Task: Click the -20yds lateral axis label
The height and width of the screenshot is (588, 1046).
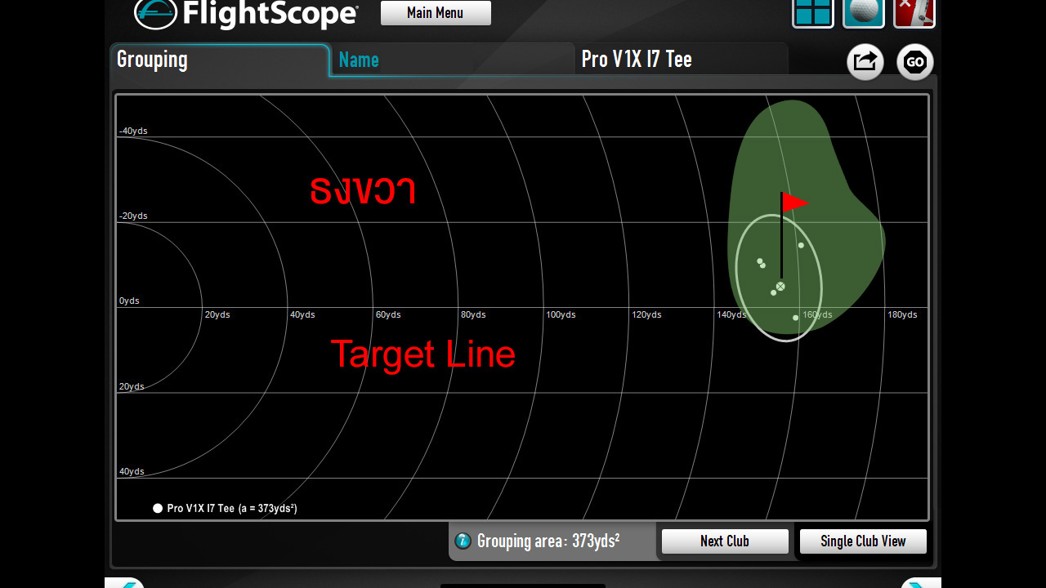Action: (x=133, y=216)
